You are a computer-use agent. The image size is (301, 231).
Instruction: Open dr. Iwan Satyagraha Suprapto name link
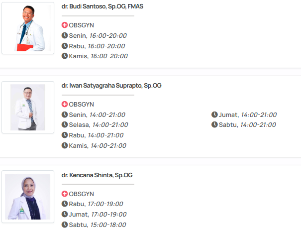pos(111,86)
